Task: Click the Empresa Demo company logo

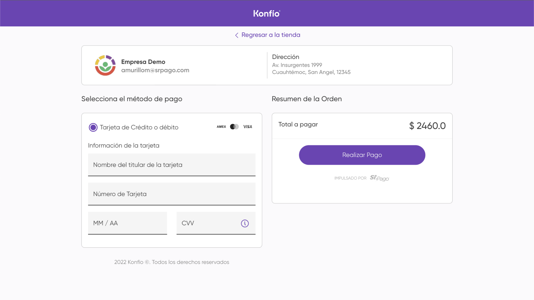Action: (x=105, y=65)
